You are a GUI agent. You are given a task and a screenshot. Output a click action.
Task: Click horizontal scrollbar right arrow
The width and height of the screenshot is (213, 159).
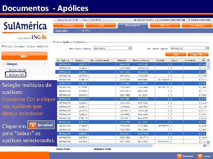pos(204,145)
